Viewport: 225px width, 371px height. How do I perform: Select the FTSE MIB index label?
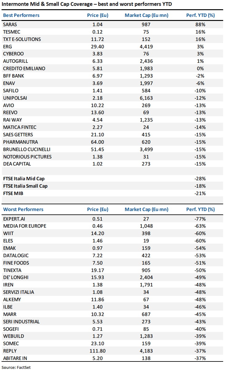pos(13,193)
